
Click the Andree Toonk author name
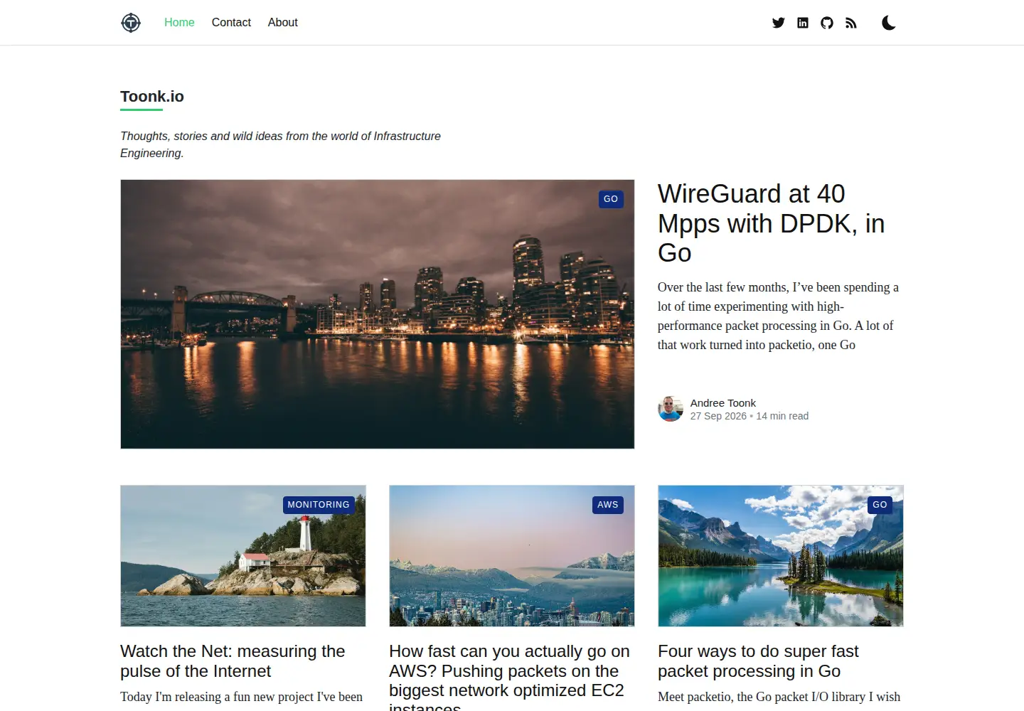click(x=723, y=403)
